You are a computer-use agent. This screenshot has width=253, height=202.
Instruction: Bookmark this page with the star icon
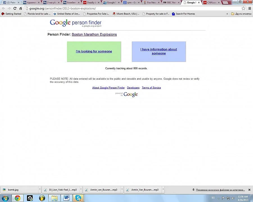click(x=243, y=8)
